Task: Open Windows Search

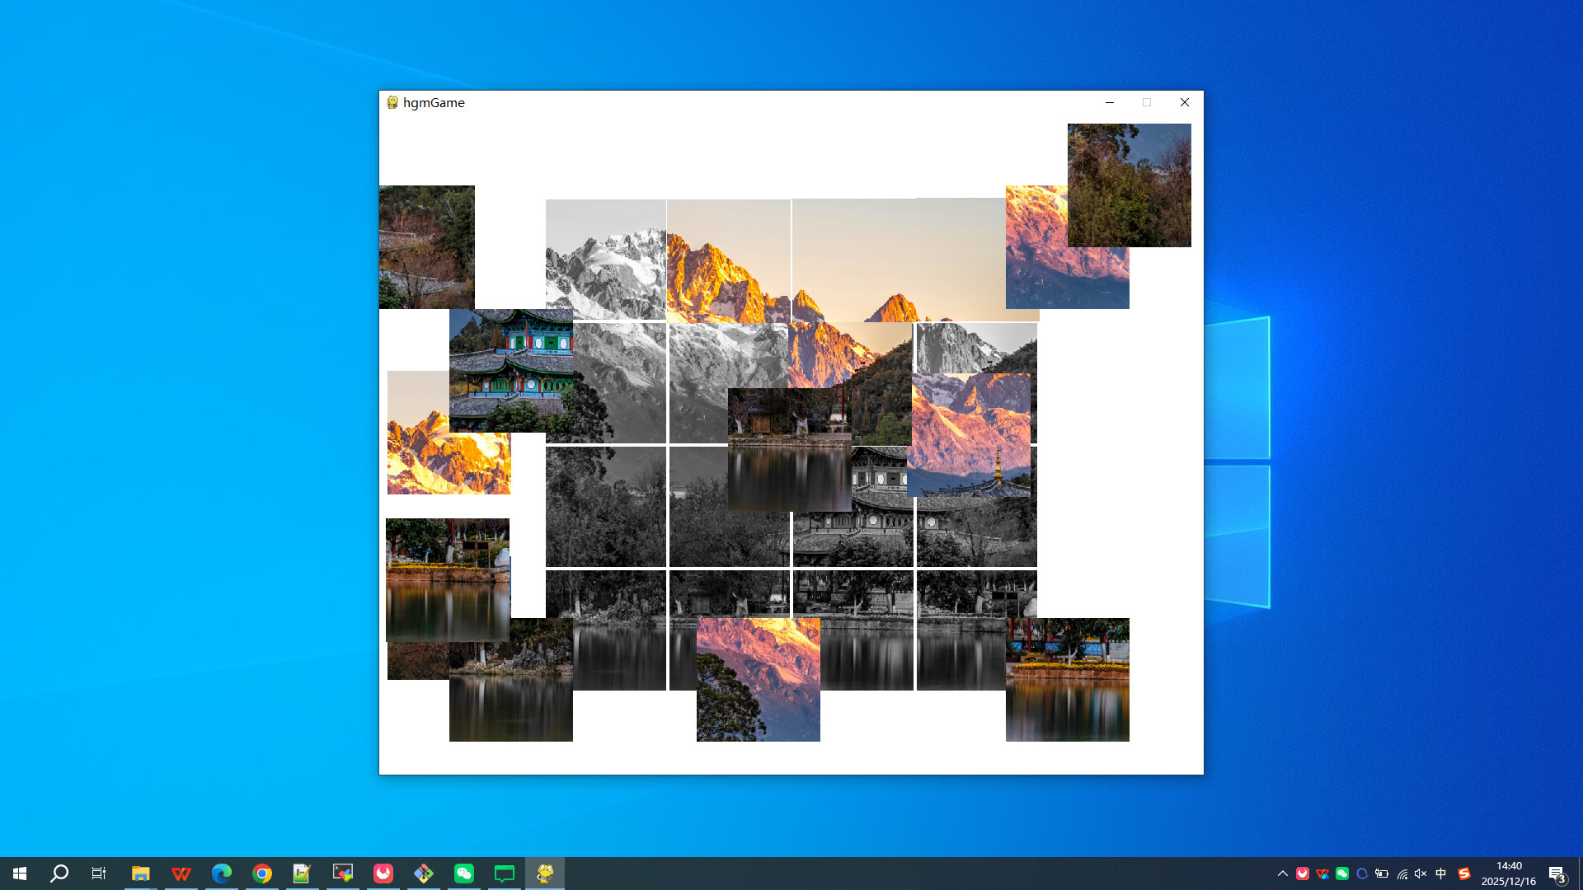Action: [x=58, y=873]
